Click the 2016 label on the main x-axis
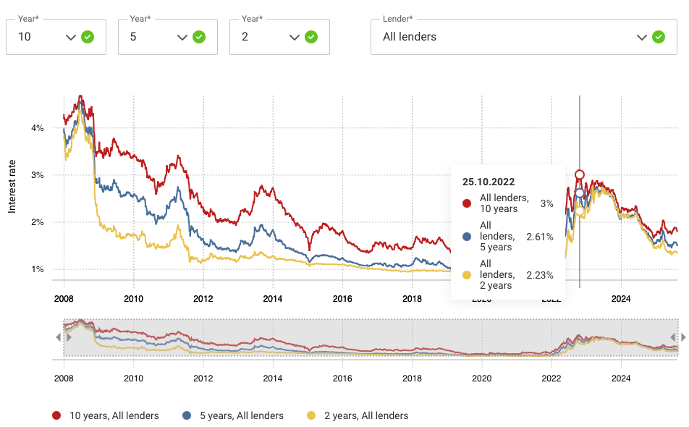This screenshot has width=689, height=427. [x=342, y=298]
